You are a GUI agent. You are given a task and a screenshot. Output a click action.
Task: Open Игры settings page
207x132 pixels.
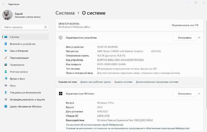(x=25, y=85)
